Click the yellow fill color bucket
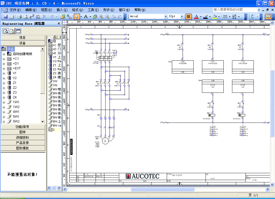 point(215,17)
